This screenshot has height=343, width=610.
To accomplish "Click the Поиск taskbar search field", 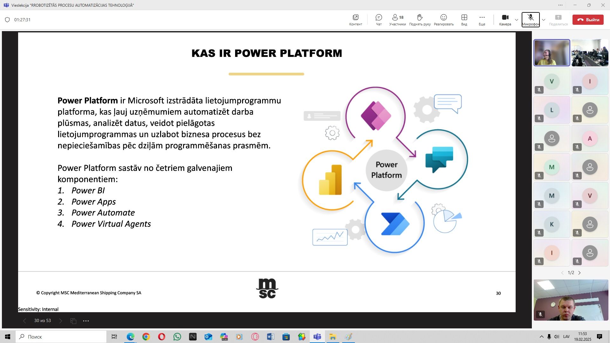I will (61, 337).
